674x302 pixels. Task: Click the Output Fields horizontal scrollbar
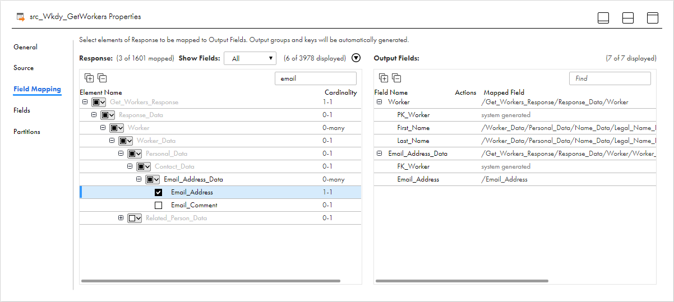(x=462, y=281)
